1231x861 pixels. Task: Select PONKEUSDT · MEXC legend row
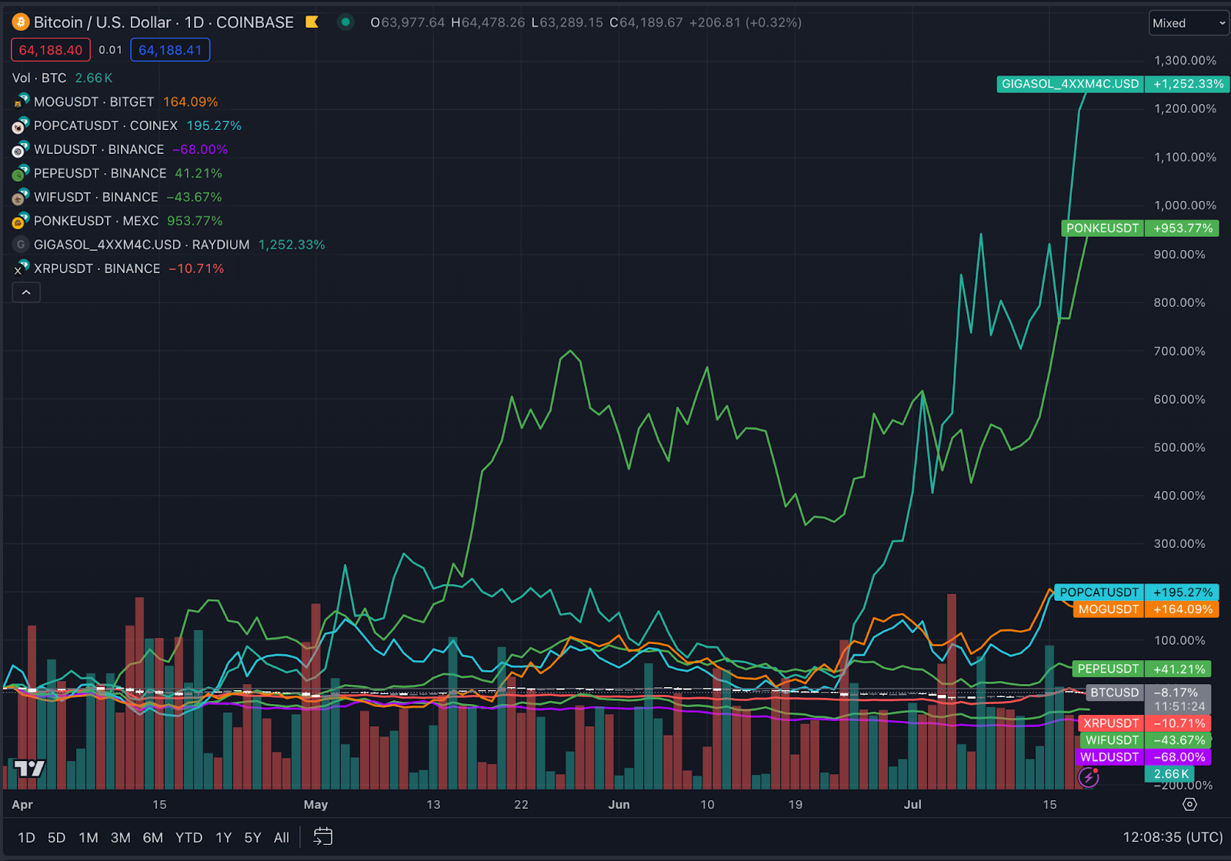(x=118, y=221)
